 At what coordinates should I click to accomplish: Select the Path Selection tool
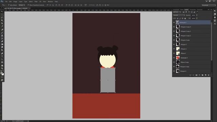tap(2, 59)
